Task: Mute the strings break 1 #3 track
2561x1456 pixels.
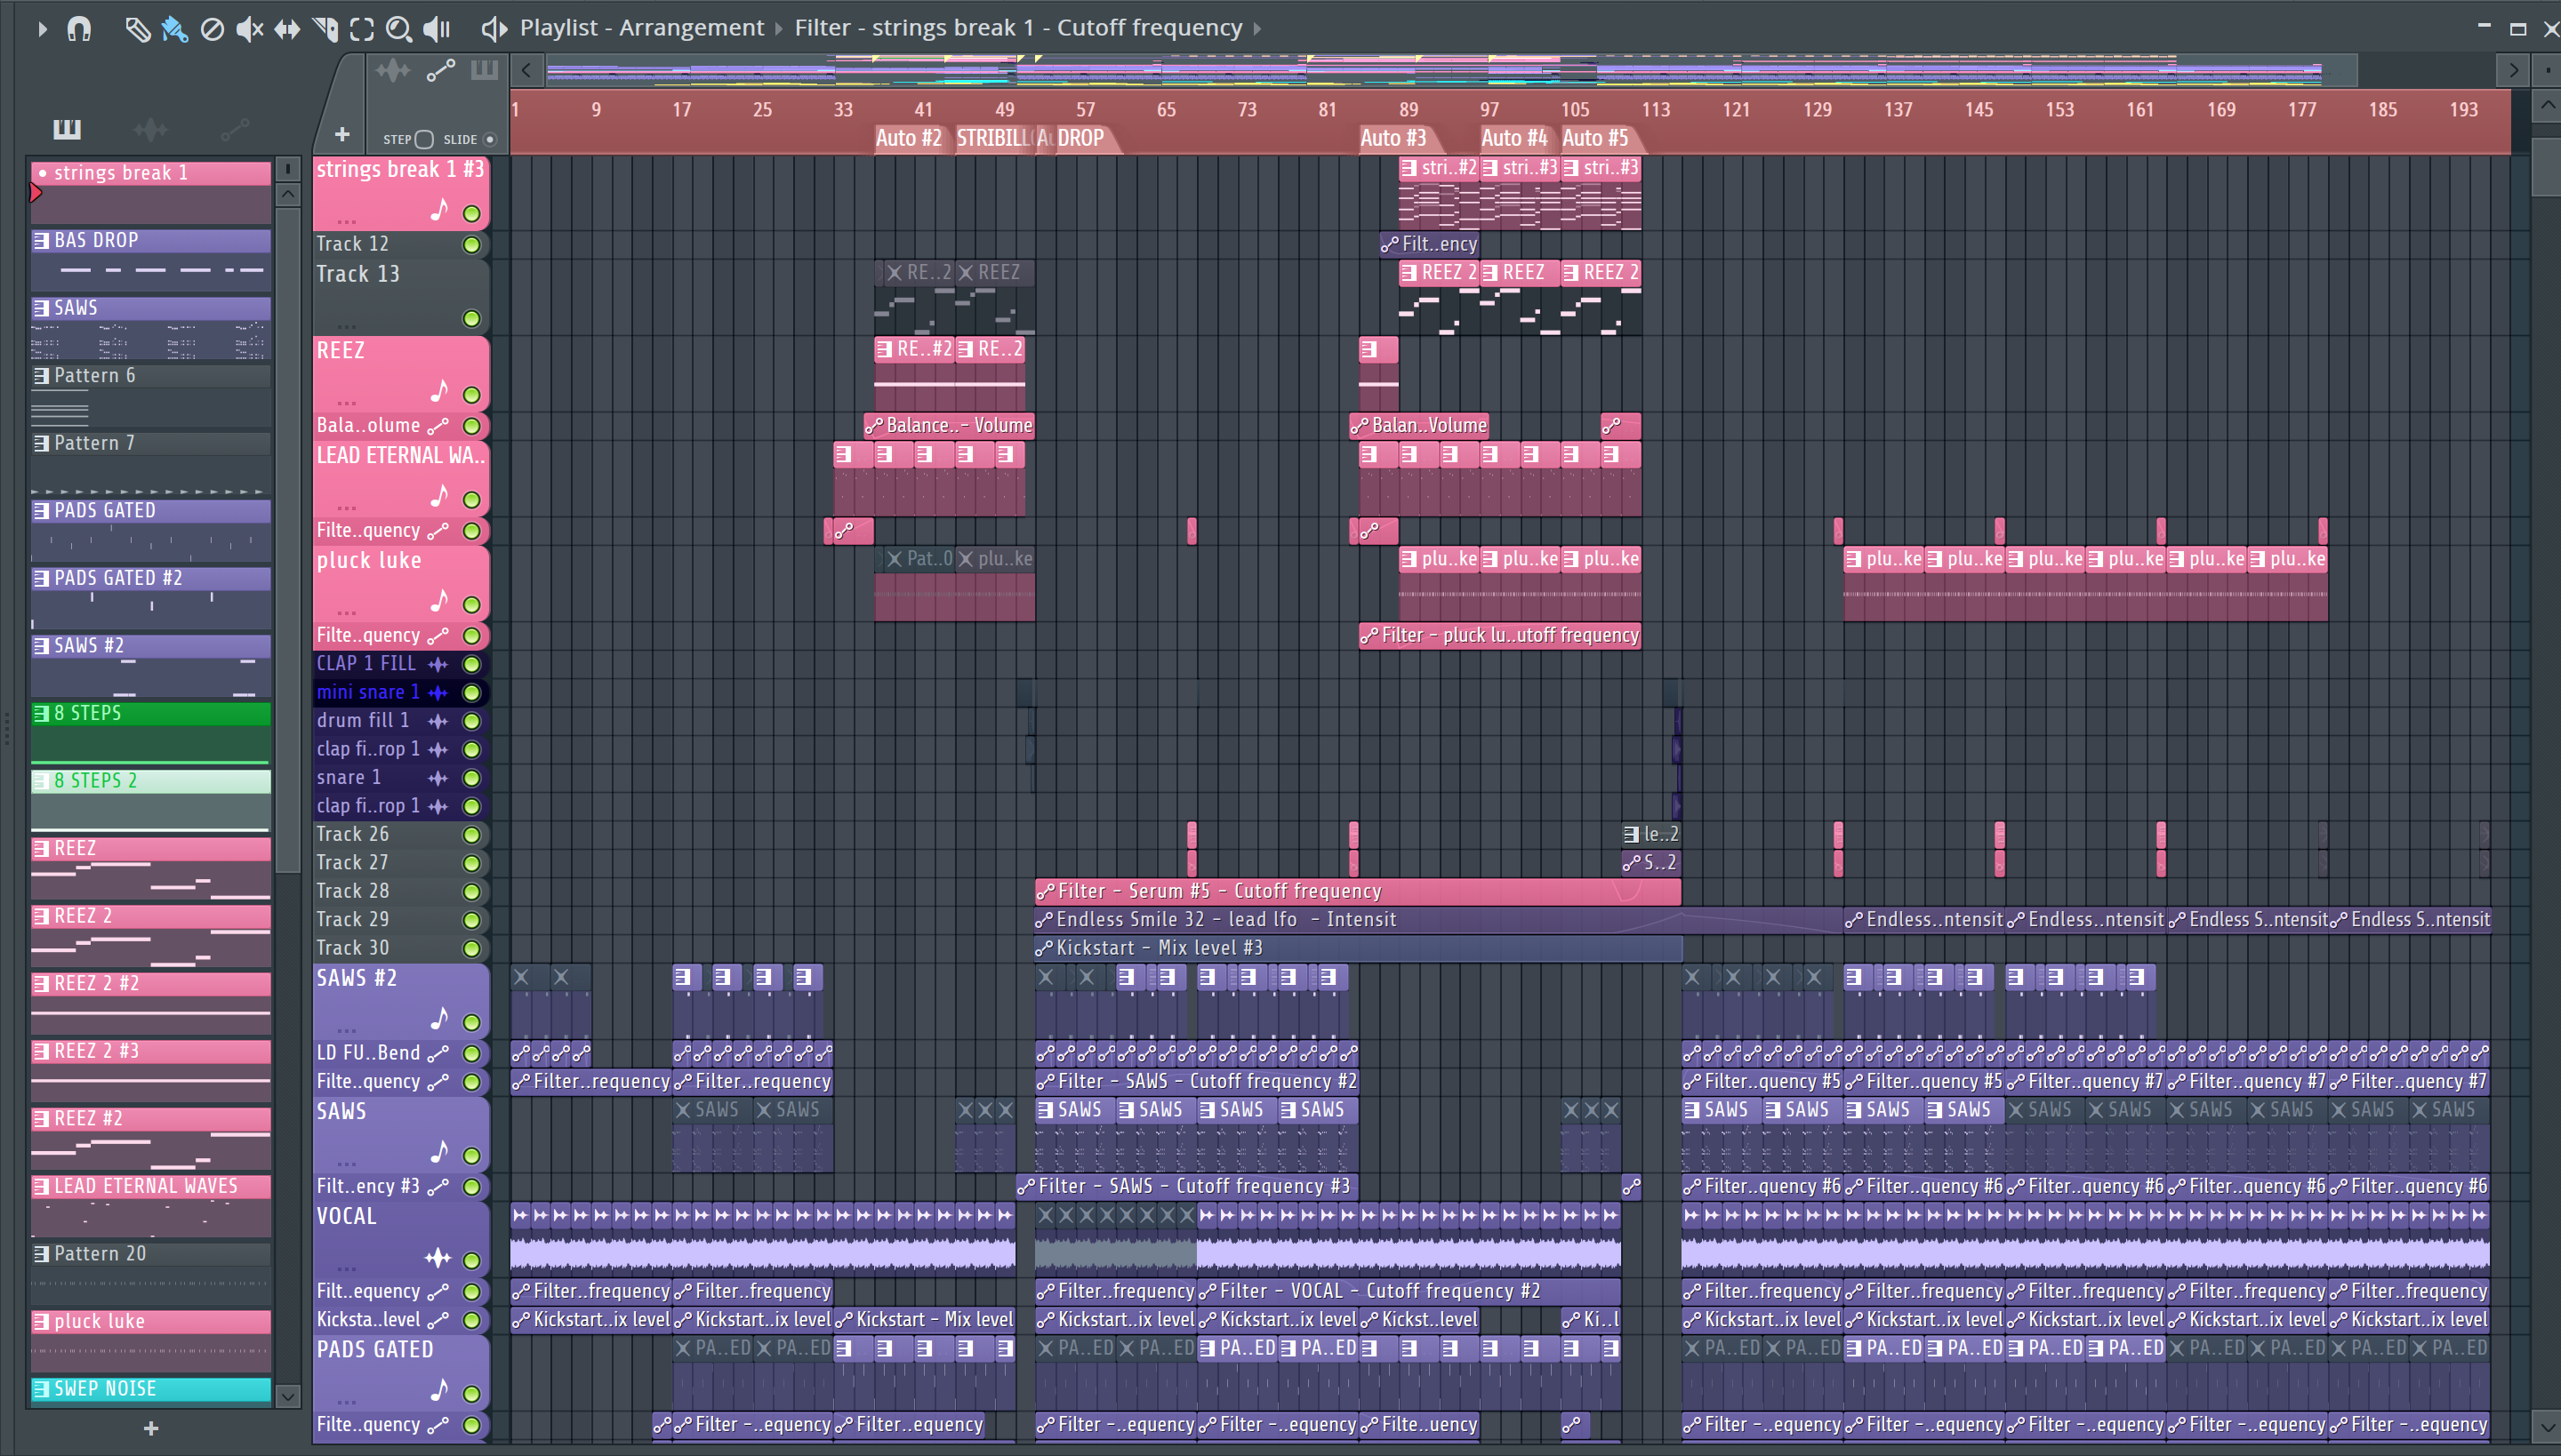Action: [471, 214]
